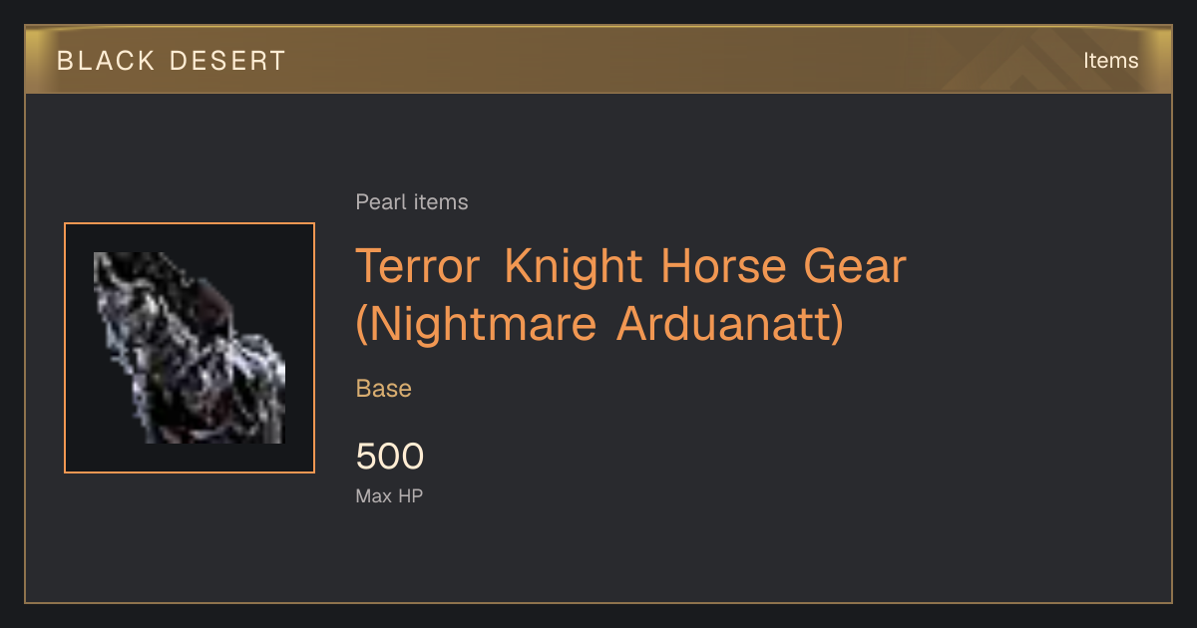The height and width of the screenshot is (628, 1197).
Task: Click the word BLACK in the header
Action: [x=107, y=61]
